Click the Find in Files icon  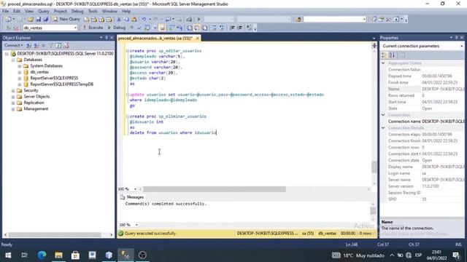click(x=298, y=20)
